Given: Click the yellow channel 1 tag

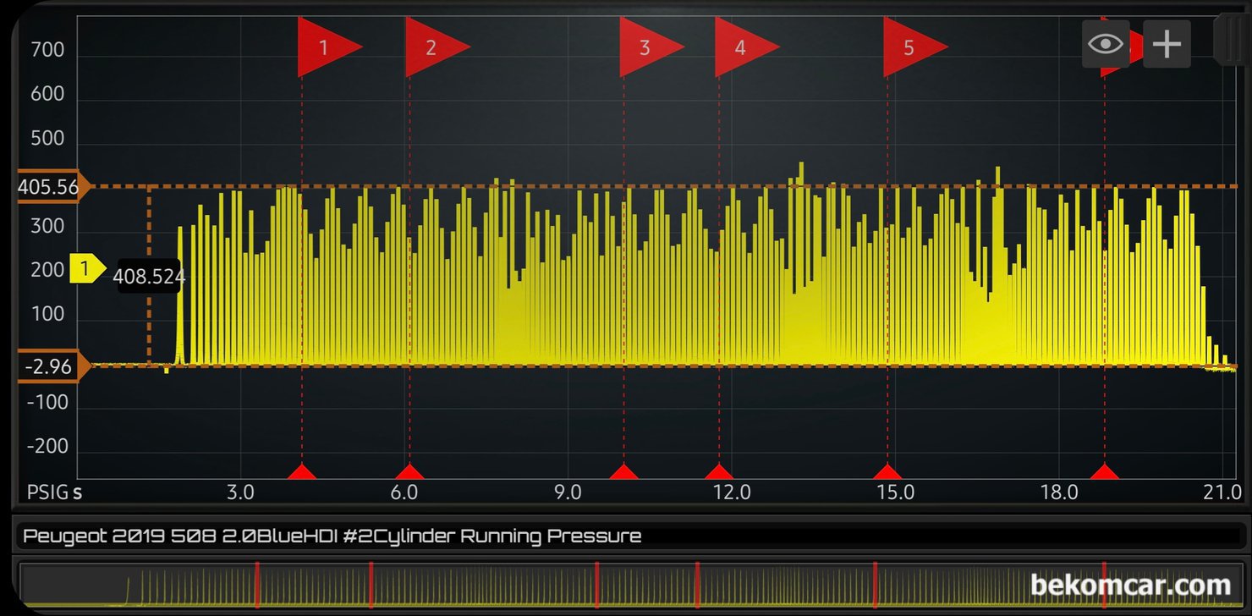Looking at the screenshot, I should [x=88, y=270].
